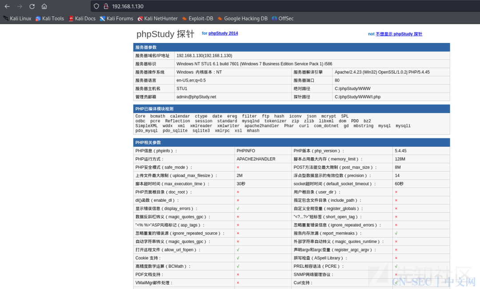Viewport: 480px width, 289px height.
Task: Click the display_errors green check status
Action: pos(238,208)
